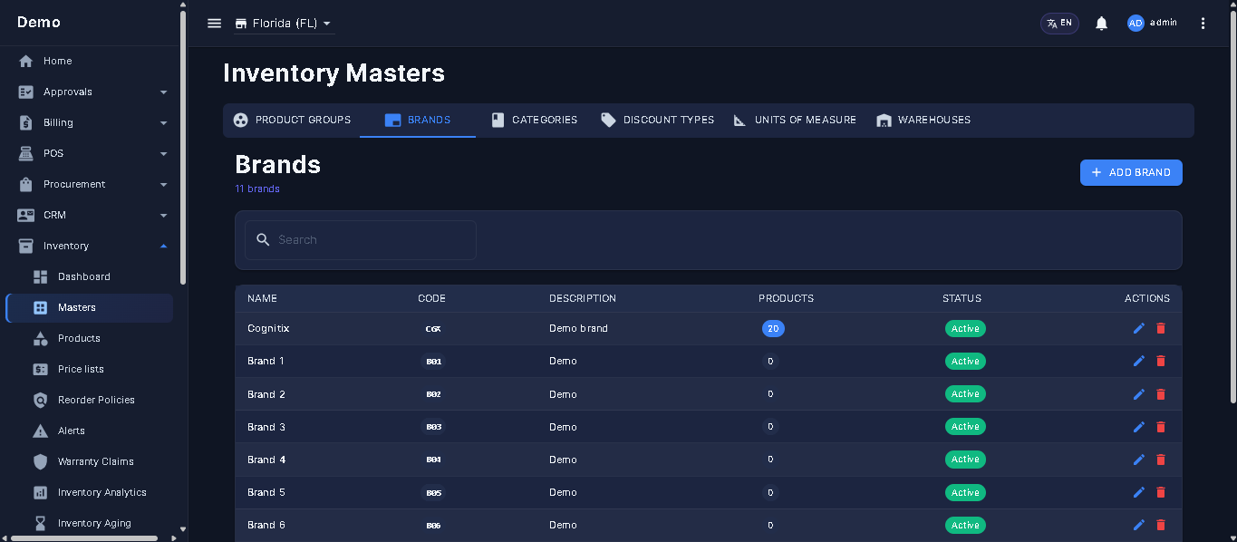Switch to Warehouses tab
Viewport: 1237px width, 542px height.
click(x=923, y=120)
